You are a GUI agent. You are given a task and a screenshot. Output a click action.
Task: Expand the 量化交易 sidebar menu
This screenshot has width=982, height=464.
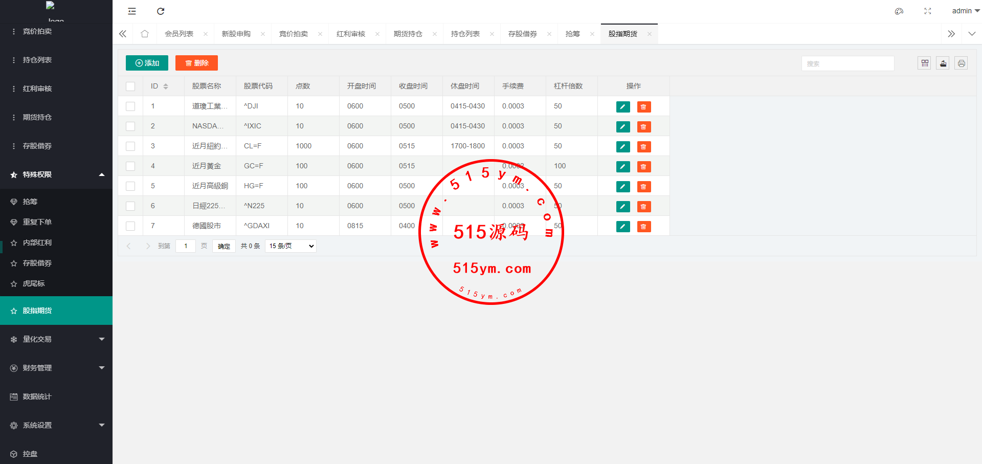pyautogui.click(x=56, y=339)
